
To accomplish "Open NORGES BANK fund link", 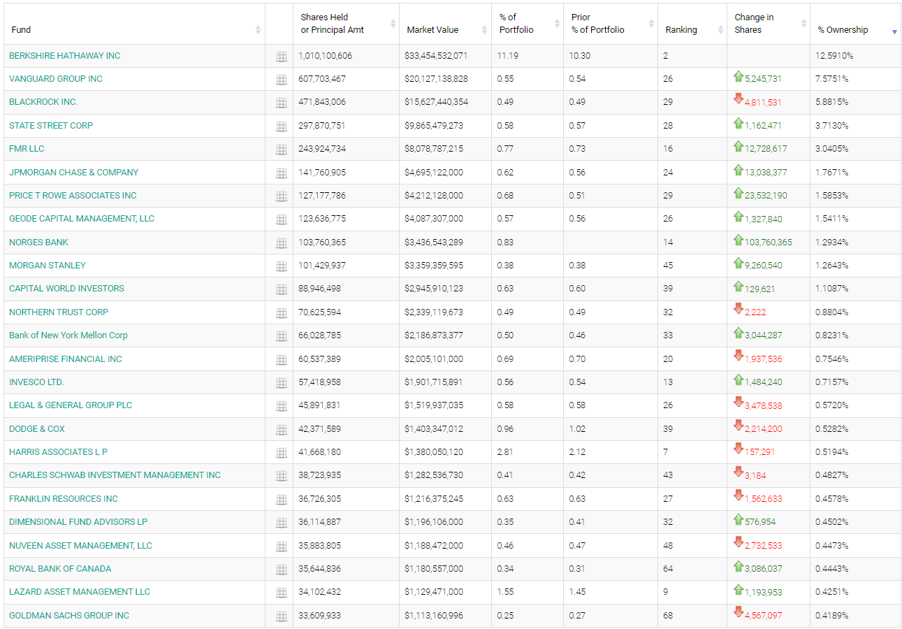I will pyautogui.click(x=39, y=242).
